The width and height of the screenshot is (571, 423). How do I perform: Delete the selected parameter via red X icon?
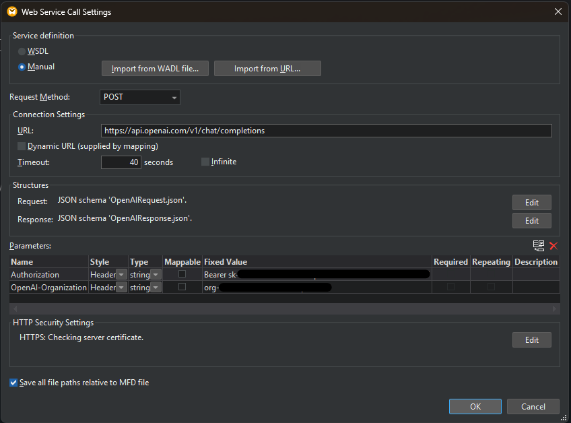click(552, 245)
